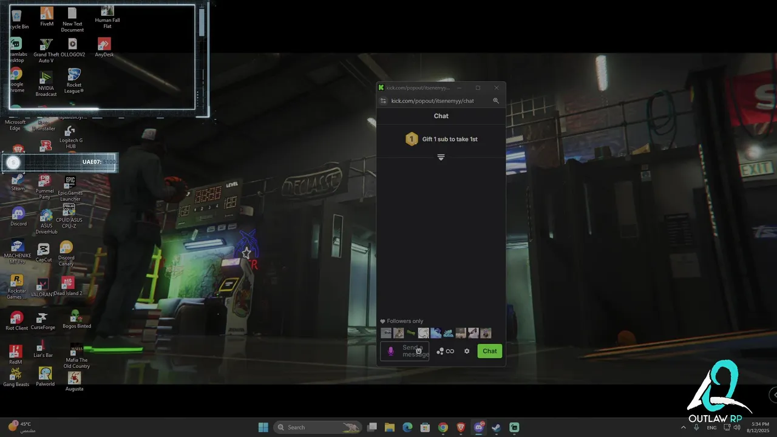Launch Rocket League from the desktop
The image size is (777, 437).
74,81
